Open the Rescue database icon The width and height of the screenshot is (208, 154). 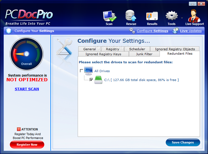(131, 16)
